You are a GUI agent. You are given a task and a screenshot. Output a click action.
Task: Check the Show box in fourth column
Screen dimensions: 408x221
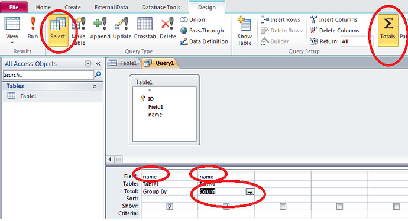[x=339, y=206]
